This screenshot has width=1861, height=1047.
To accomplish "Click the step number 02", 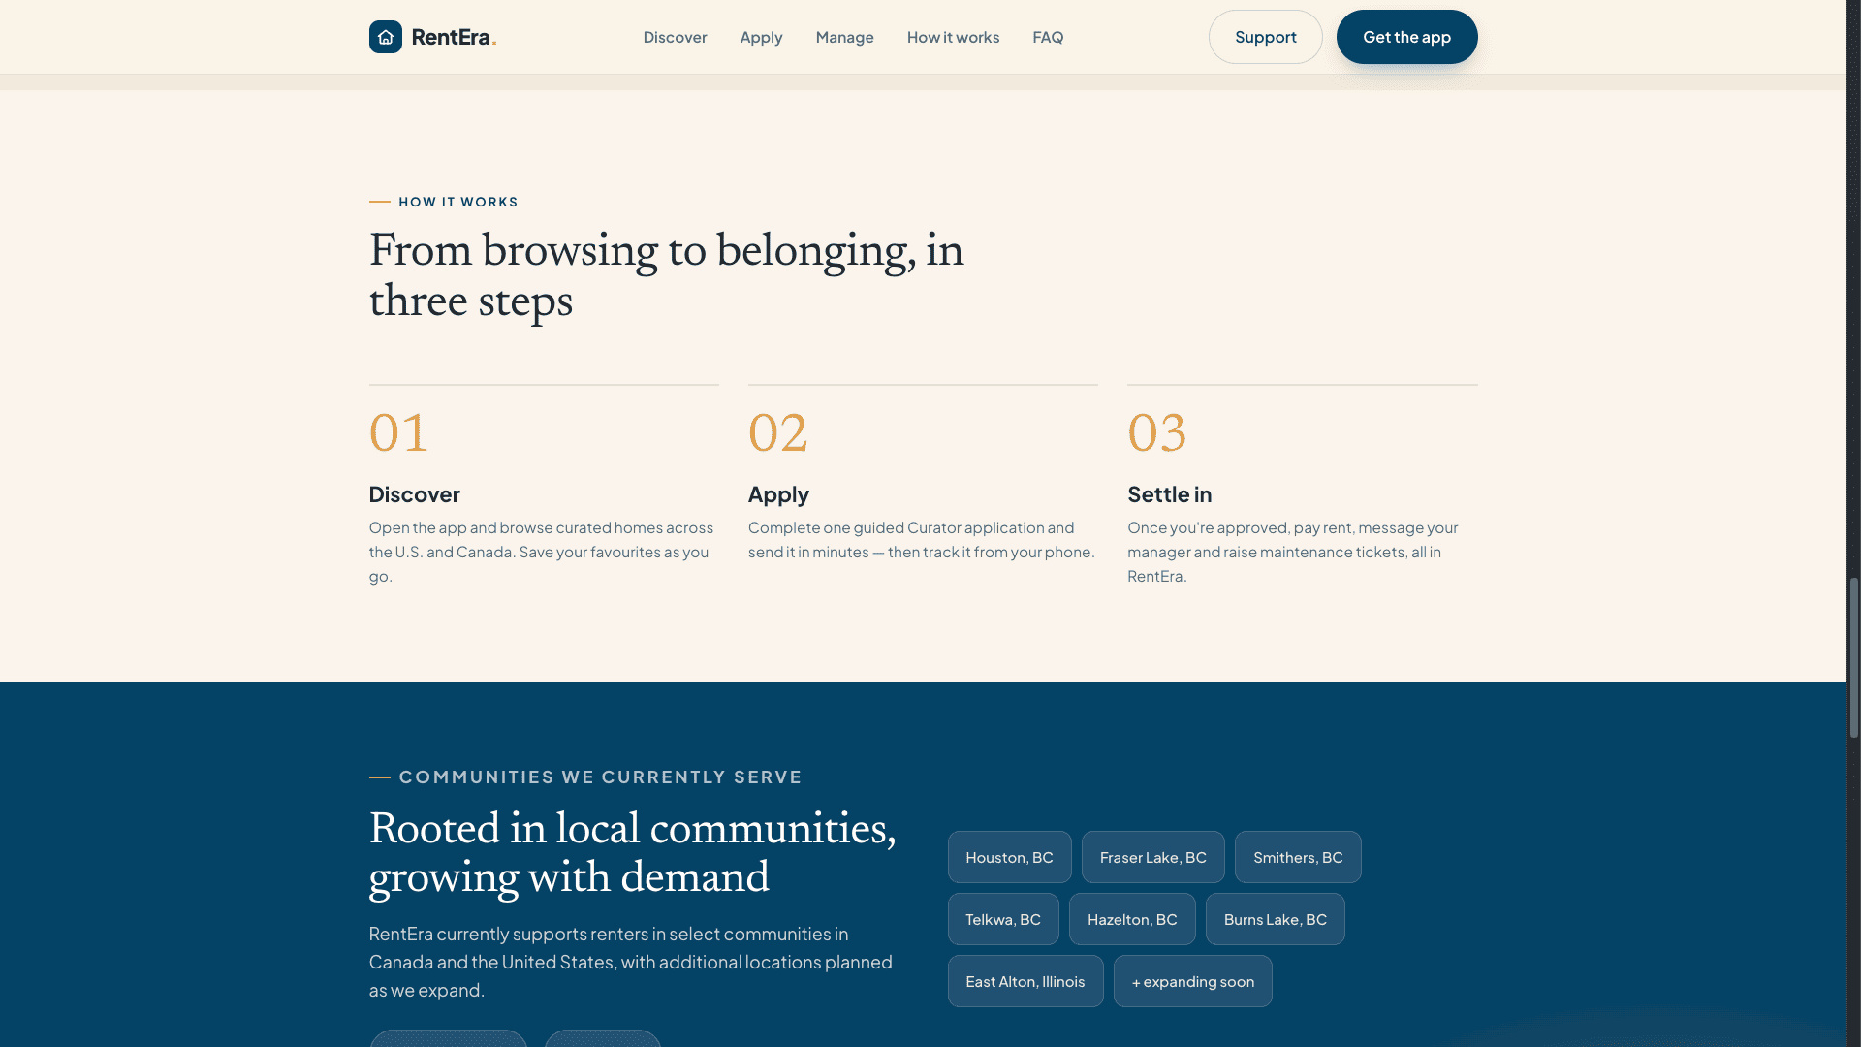I will [x=777, y=432].
